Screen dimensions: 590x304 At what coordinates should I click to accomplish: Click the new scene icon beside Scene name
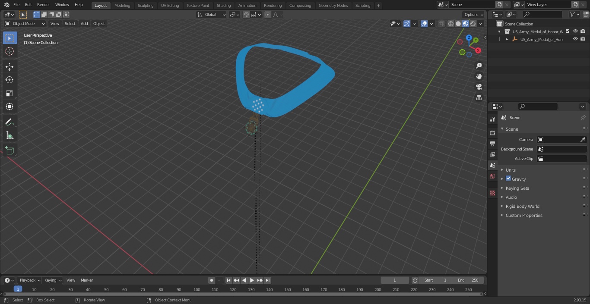(x=499, y=5)
